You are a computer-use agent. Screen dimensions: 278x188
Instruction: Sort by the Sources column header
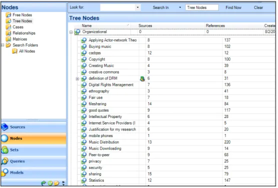tap(167, 25)
